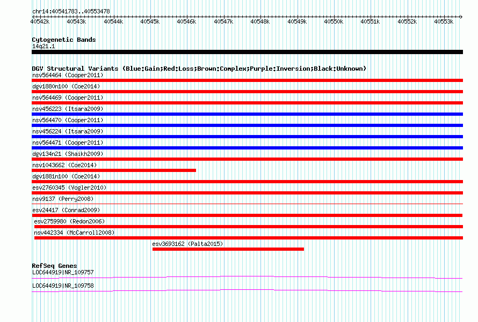Image resolution: width=478 pixels, height=322 pixels.
Task: Click the 40549k ruler tick label
Action: coord(297,21)
